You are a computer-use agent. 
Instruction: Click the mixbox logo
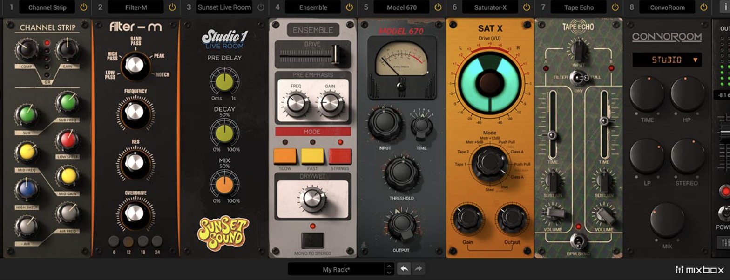(x=700, y=270)
